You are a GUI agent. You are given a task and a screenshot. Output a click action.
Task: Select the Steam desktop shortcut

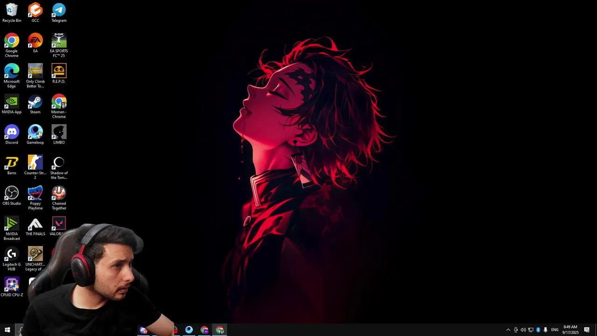click(35, 105)
